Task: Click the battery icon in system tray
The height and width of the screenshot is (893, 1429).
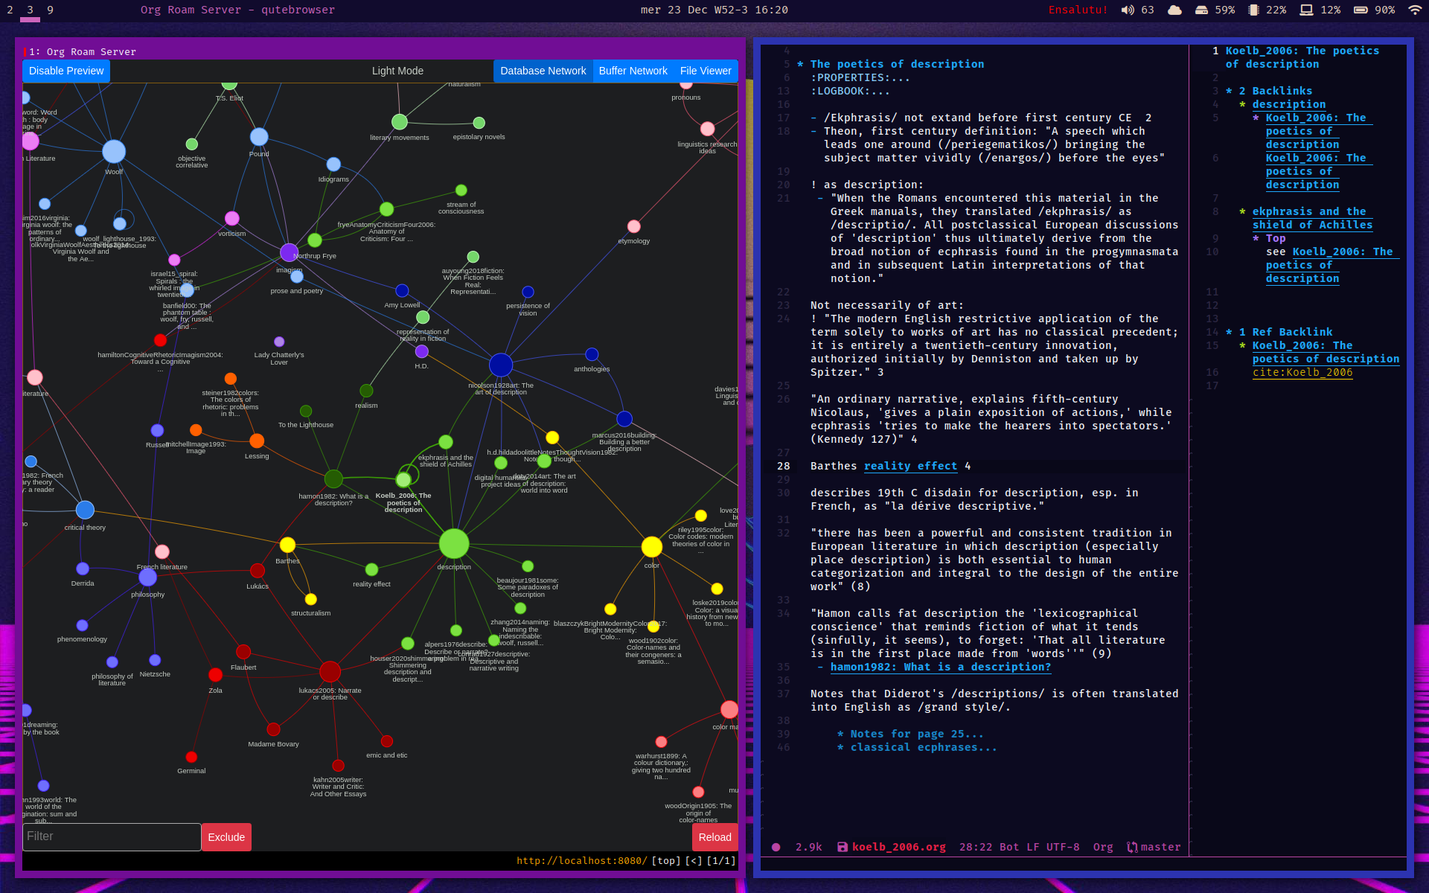Action: pos(1359,11)
